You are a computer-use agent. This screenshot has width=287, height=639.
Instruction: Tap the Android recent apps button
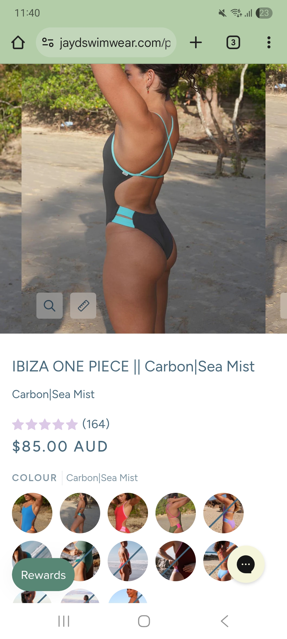coord(64,621)
